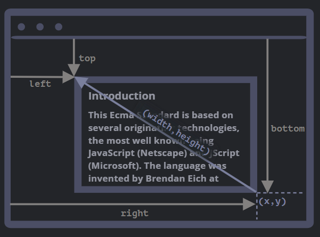
Task: Click the "bottom" label
Action: point(288,128)
